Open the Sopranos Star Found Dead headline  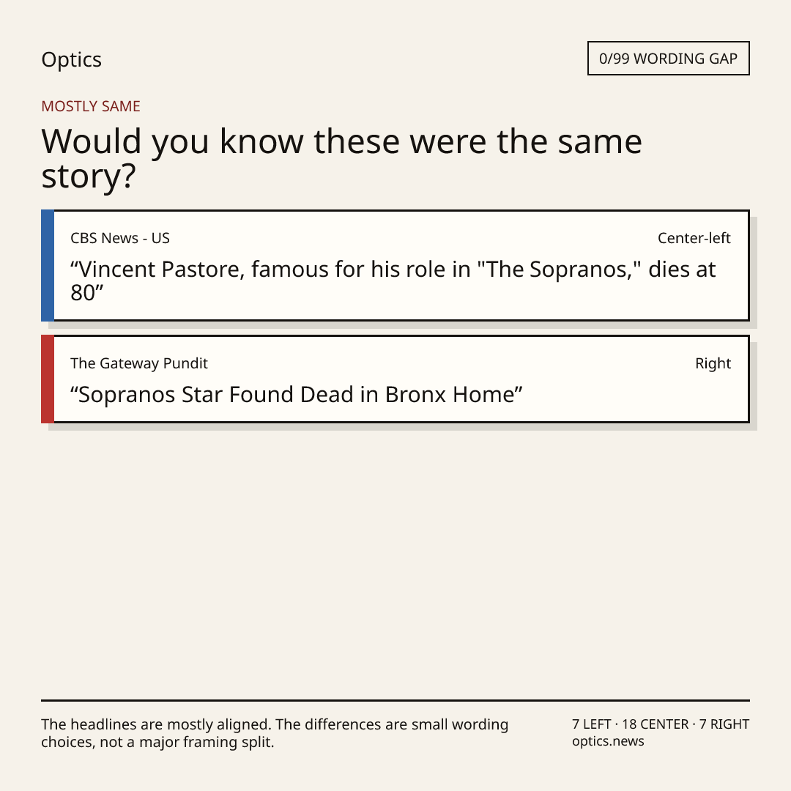point(297,395)
